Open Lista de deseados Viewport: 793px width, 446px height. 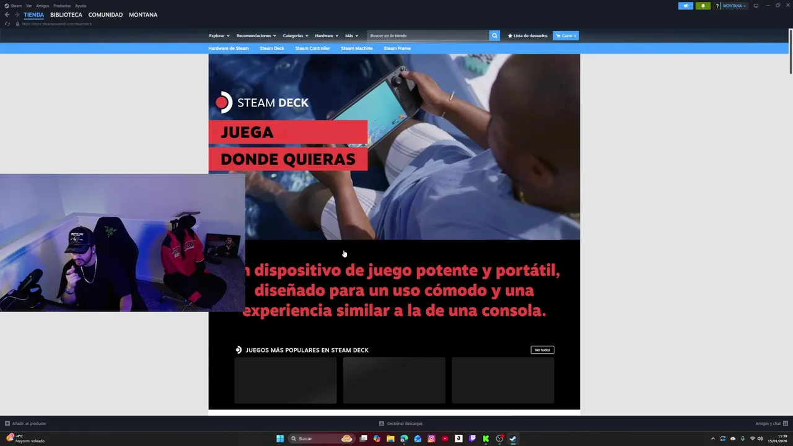click(x=528, y=36)
